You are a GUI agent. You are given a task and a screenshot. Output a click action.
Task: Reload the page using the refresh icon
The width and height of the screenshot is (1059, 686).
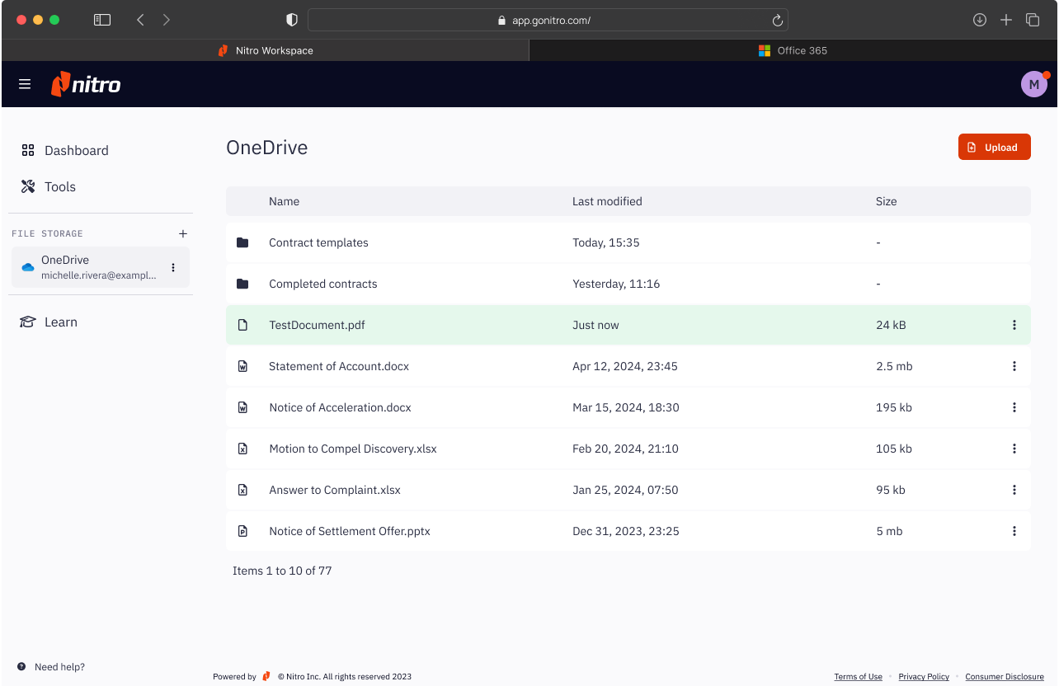[x=777, y=21]
